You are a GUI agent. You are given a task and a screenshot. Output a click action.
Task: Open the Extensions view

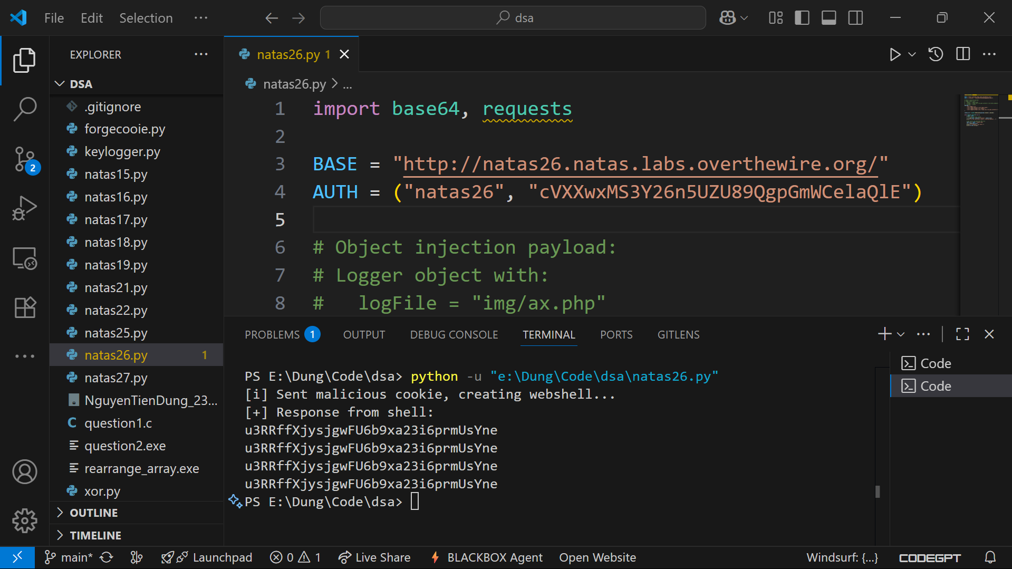coord(24,307)
